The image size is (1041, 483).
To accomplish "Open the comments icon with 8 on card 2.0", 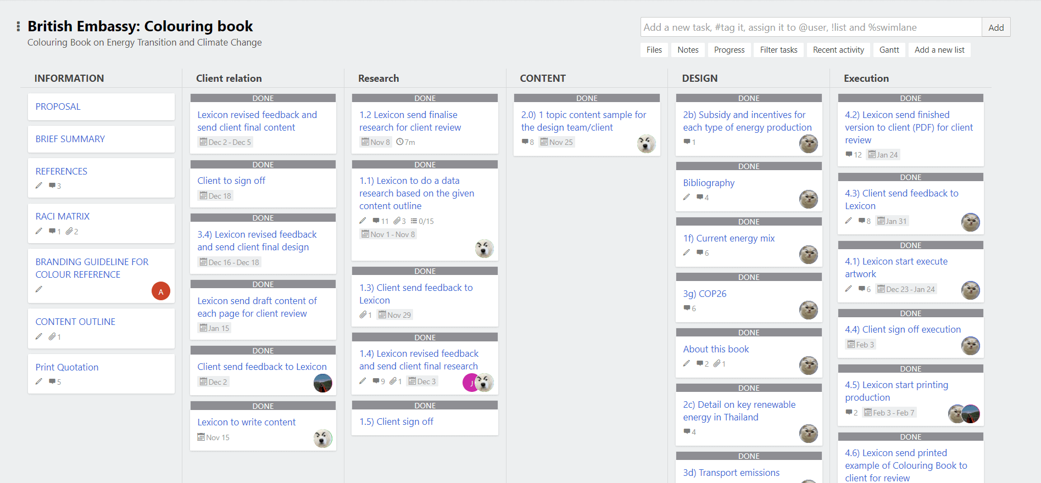I will pos(525,142).
